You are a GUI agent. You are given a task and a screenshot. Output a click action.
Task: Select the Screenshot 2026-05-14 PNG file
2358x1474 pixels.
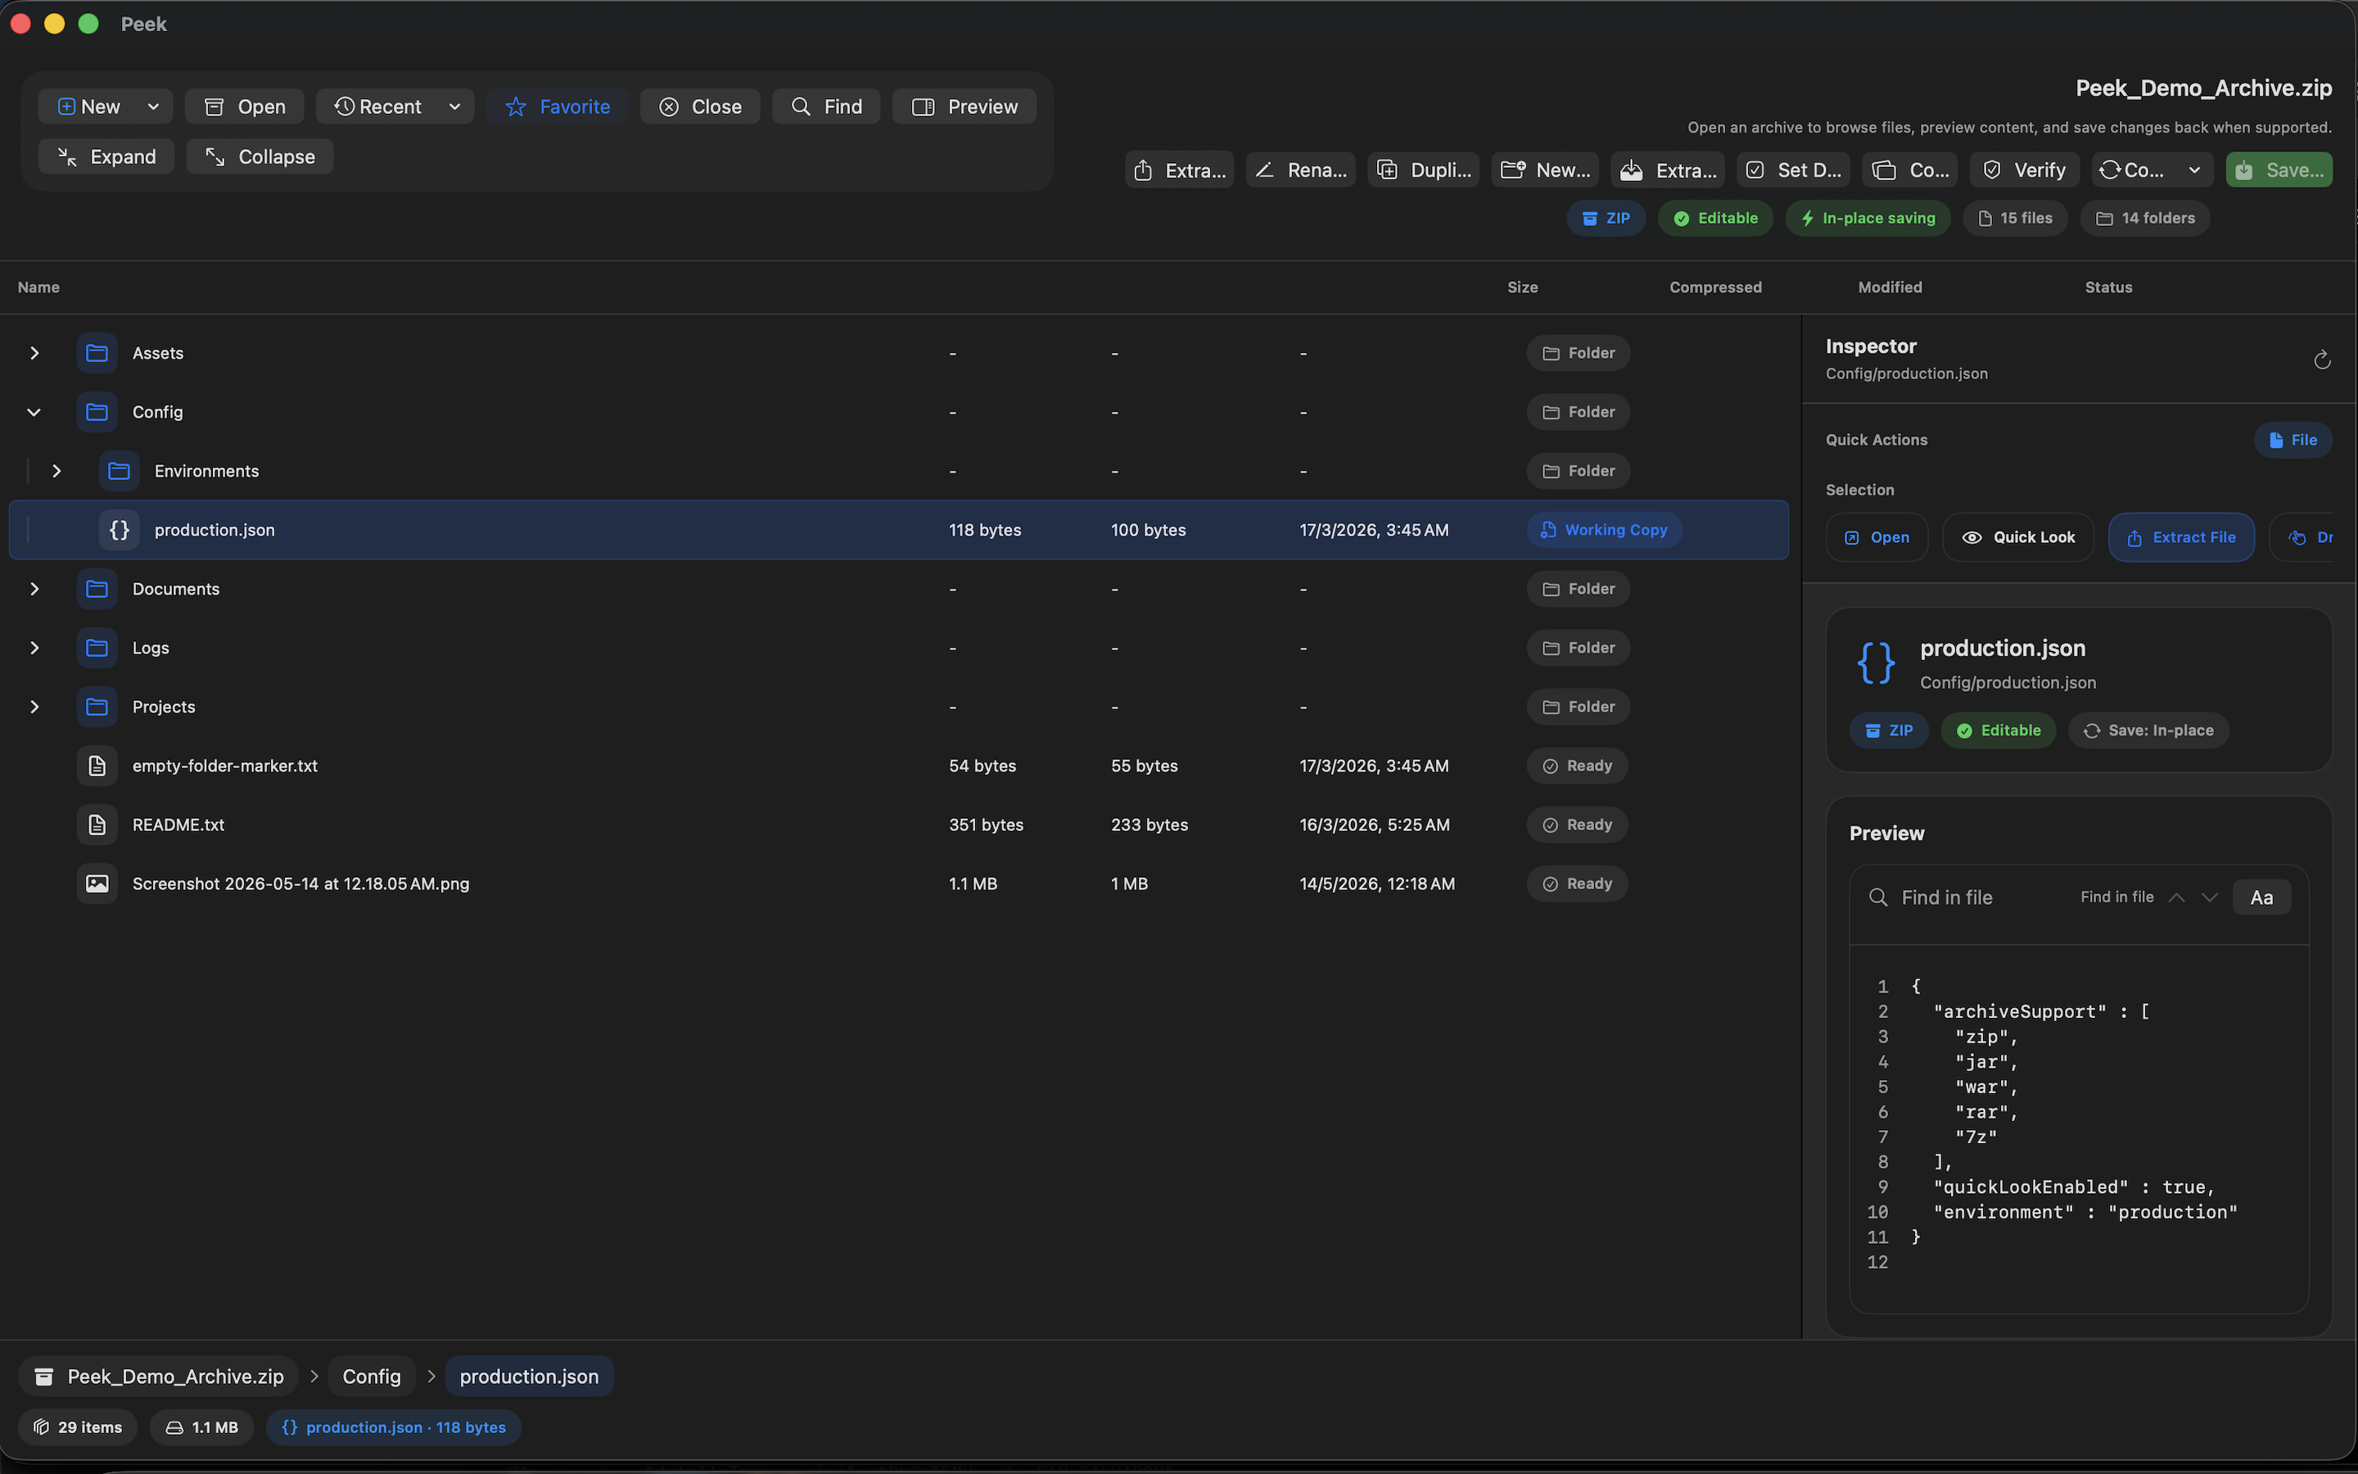(898, 884)
